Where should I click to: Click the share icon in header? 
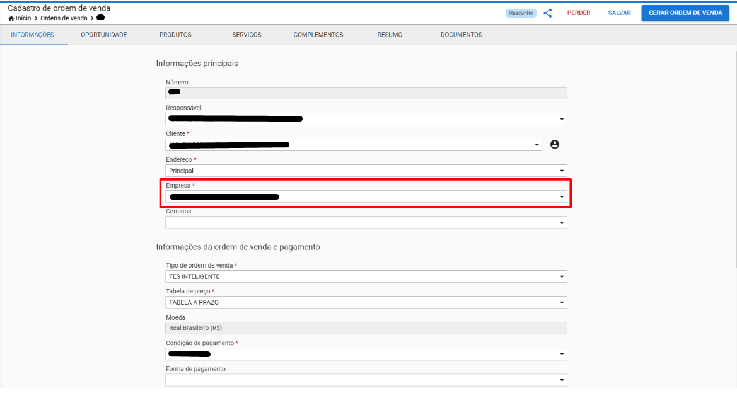click(548, 13)
